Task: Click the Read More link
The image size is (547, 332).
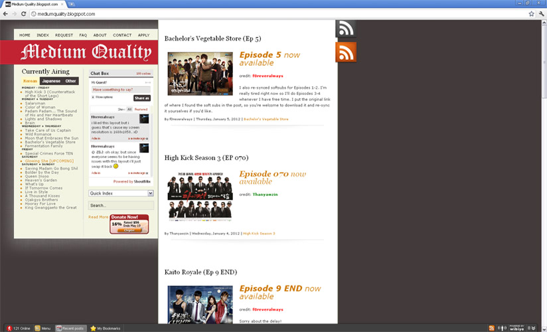Action: pos(98,216)
